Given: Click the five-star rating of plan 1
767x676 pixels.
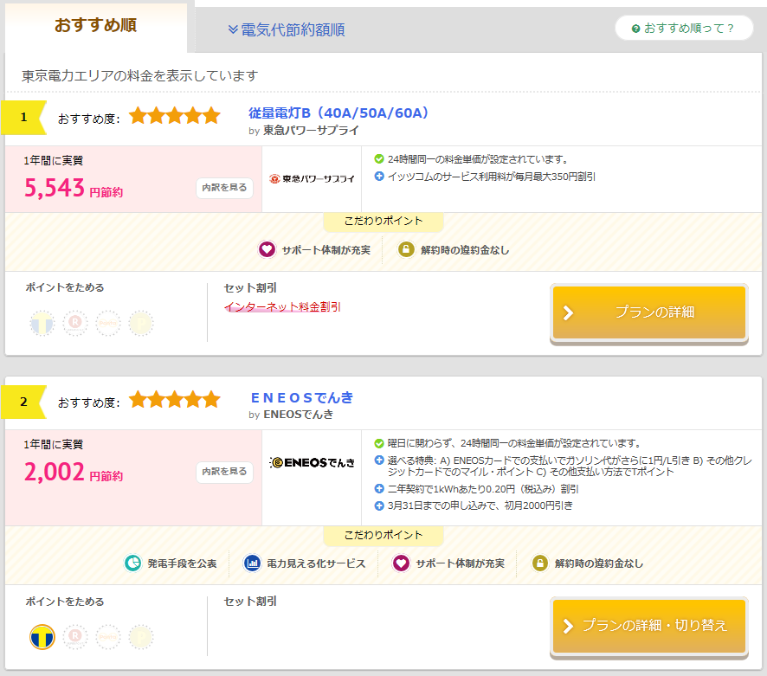Looking at the screenshot, I should [x=175, y=116].
